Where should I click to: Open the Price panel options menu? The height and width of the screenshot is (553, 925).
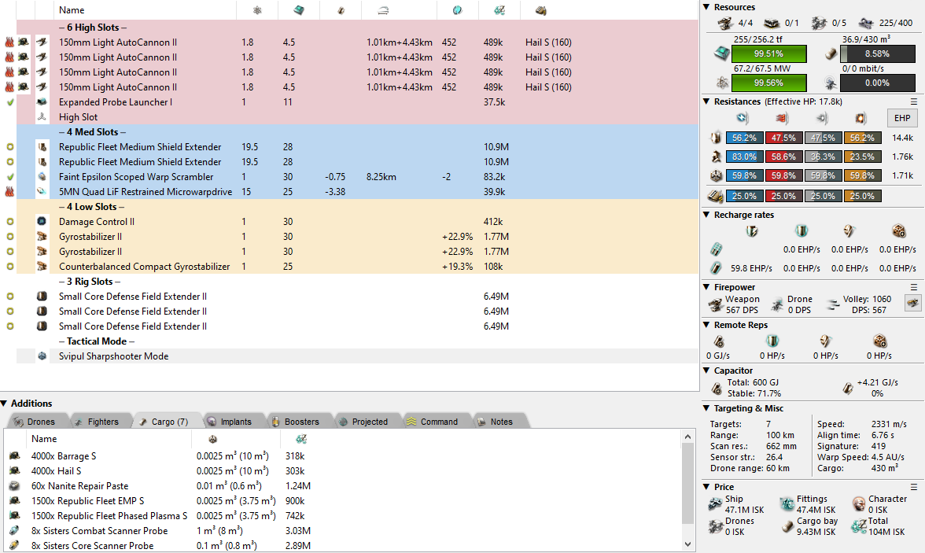pos(914,487)
